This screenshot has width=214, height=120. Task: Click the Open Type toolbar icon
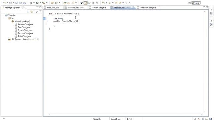[x=65, y=3]
